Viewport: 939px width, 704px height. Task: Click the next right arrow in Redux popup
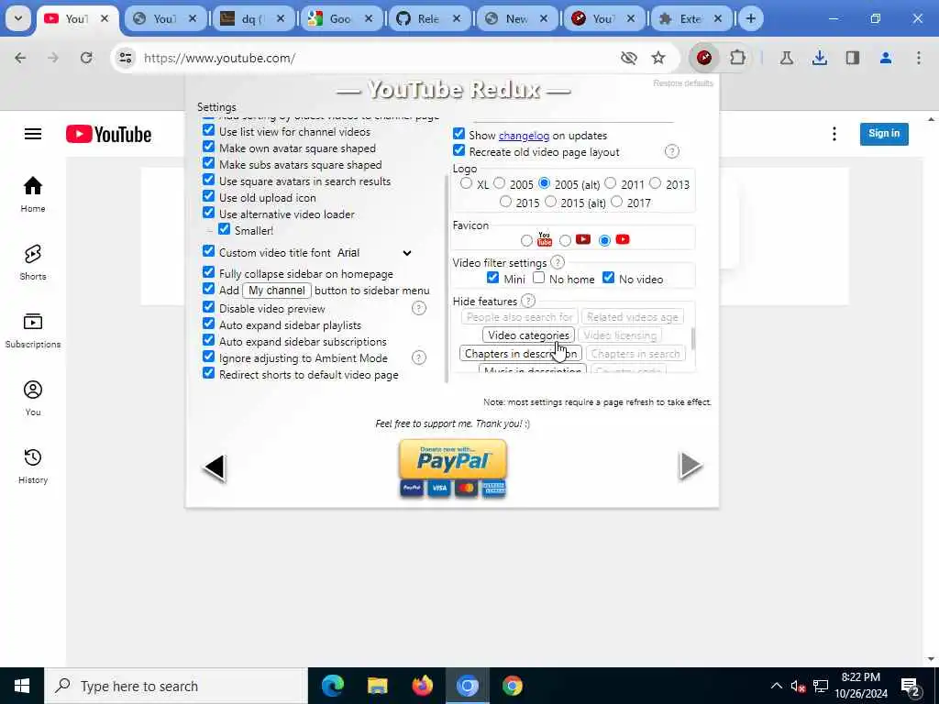coord(690,466)
